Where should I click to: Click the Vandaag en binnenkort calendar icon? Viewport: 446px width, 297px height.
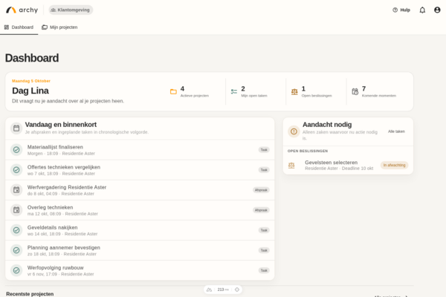pyautogui.click(x=16, y=128)
